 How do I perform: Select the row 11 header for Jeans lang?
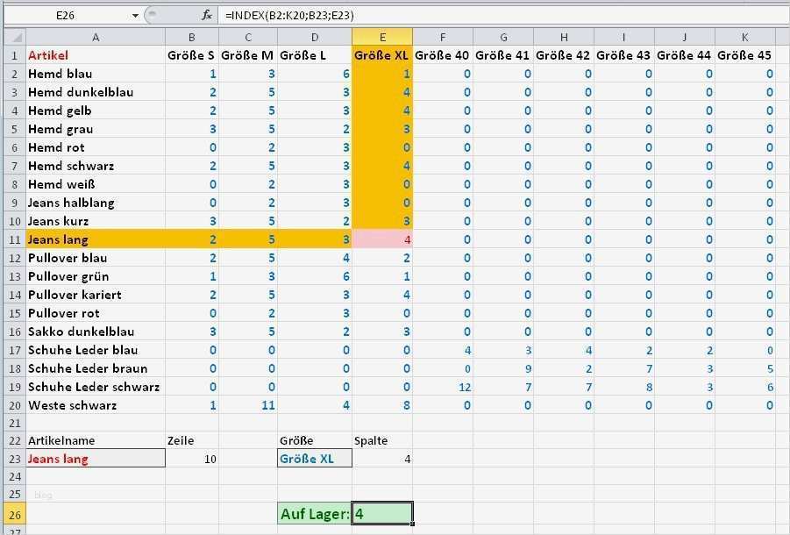(12, 239)
